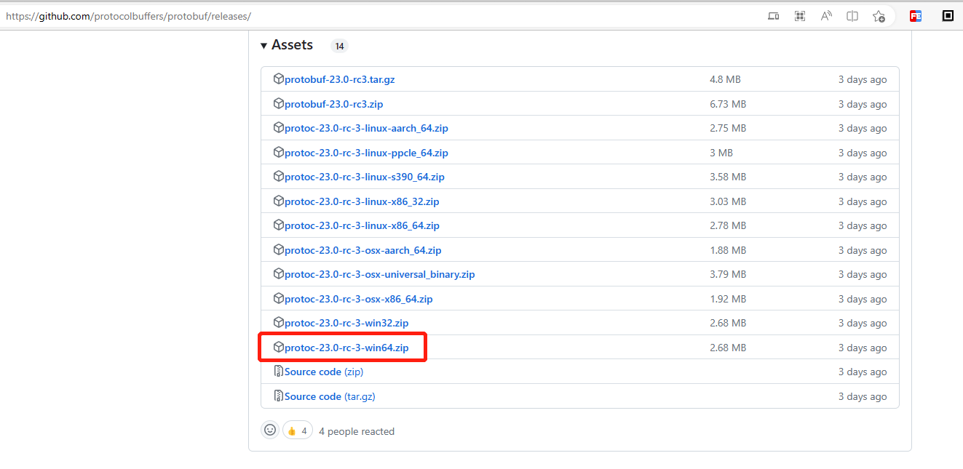Click the "2.78 MB" file size
This screenshot has width=963, height=469.
coord(728,226)
